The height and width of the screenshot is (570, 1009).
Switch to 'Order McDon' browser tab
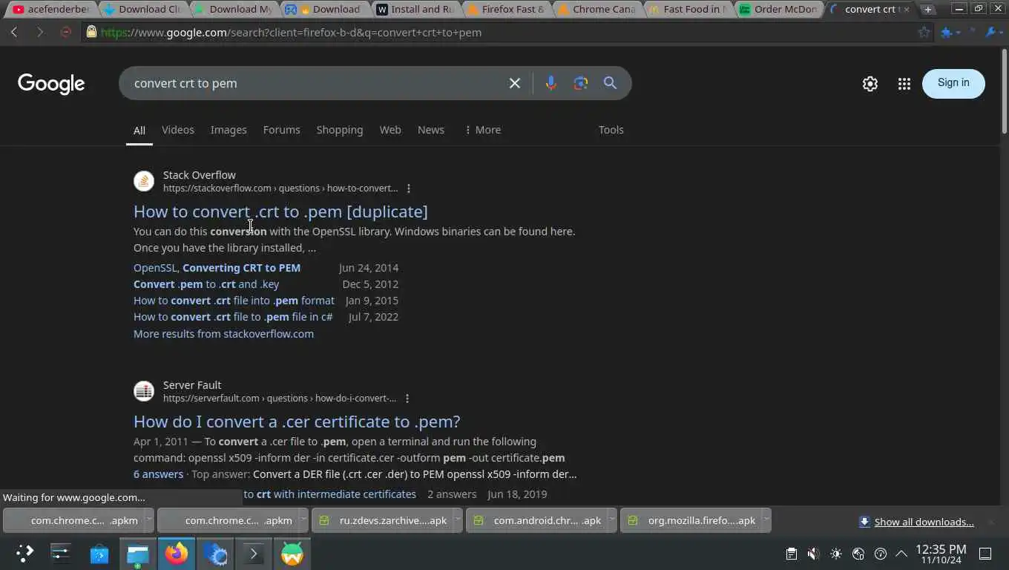779,10
